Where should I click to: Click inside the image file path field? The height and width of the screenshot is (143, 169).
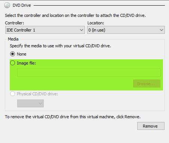[x=89, y=72]
